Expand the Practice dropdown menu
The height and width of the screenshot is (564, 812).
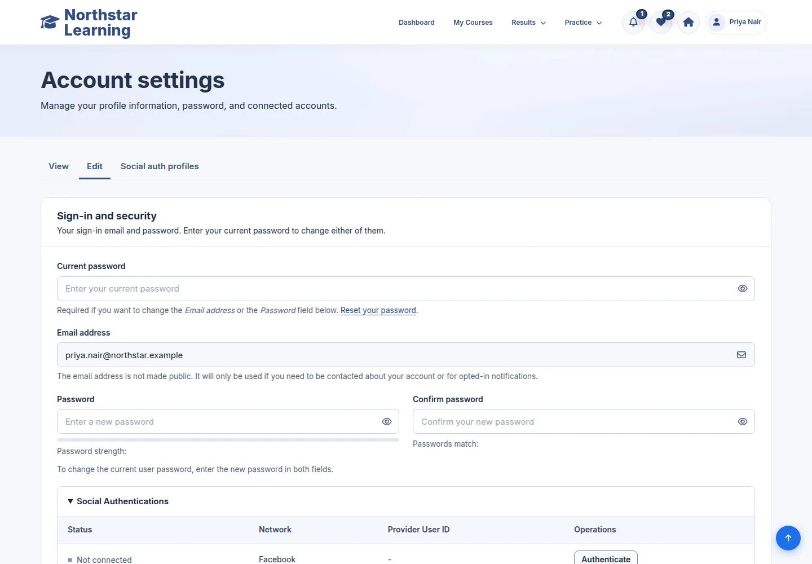[584, 23]
